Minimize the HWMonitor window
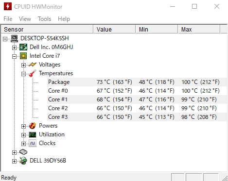 [x=173, y=6]
